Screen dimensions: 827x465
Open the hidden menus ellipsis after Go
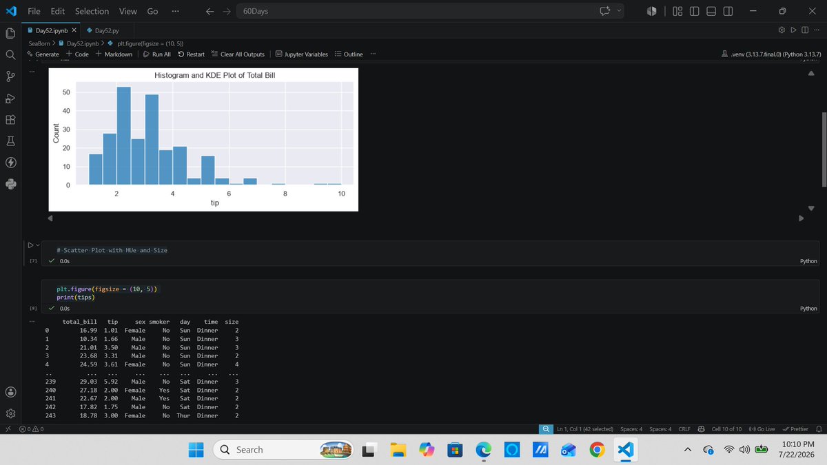(176, 11)
